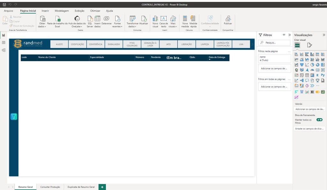Select the decomposition tree visual
327x190 pixels.
click(x=302, y=80)
